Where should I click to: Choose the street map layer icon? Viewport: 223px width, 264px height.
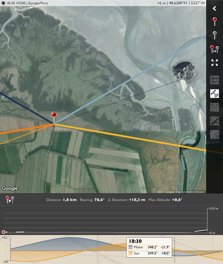[215, 121]
